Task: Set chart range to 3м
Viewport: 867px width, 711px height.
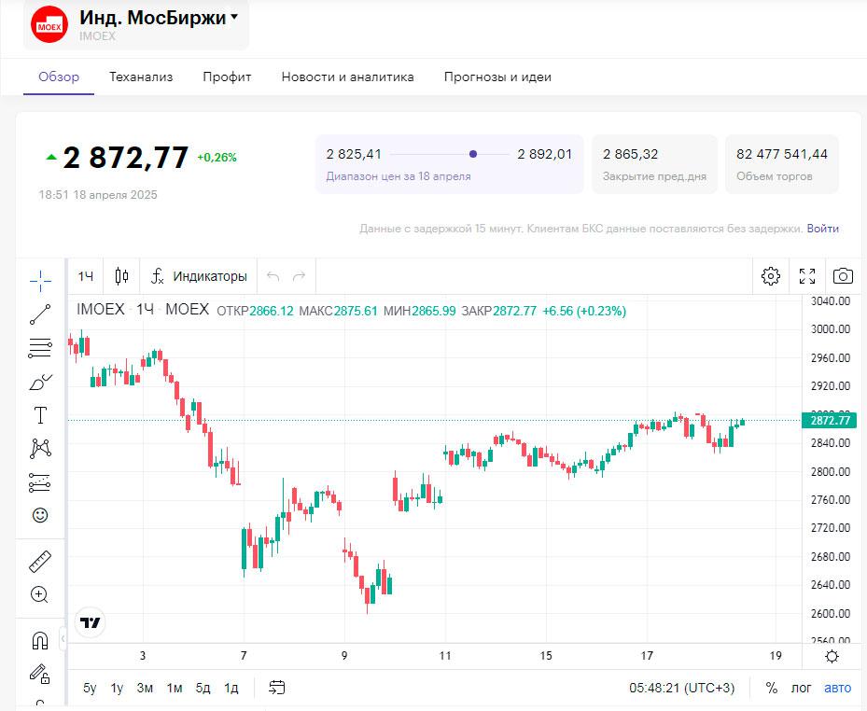Action: (145, 688)
